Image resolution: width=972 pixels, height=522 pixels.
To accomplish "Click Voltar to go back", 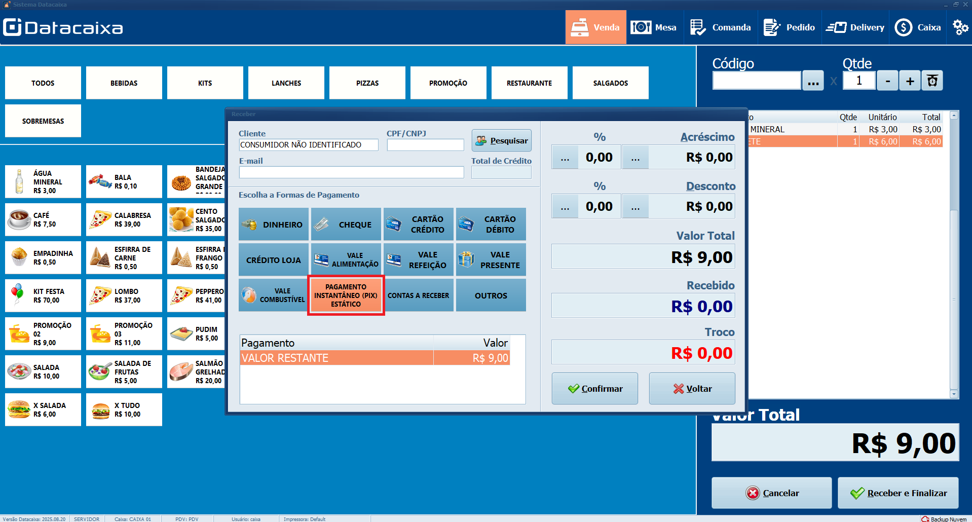I will click(692, 389).
